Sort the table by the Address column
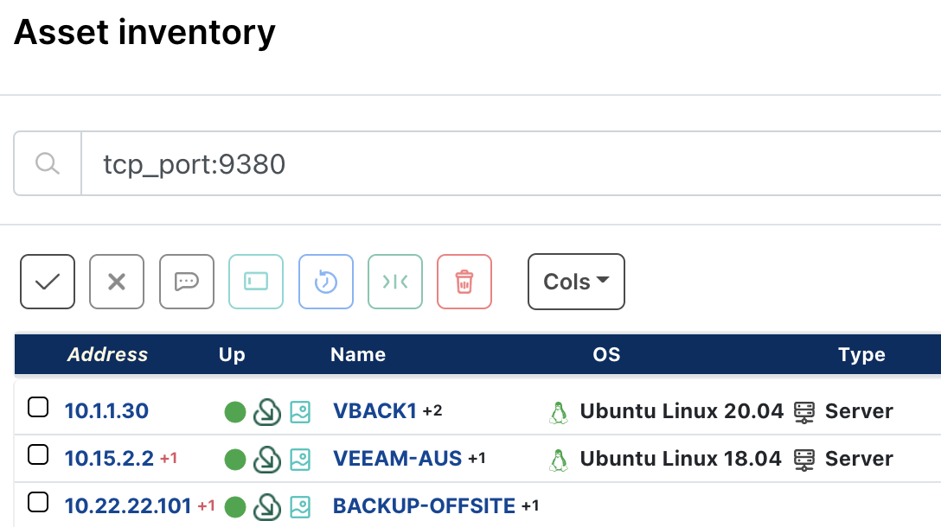941x527 pixels. click(107, 354)
